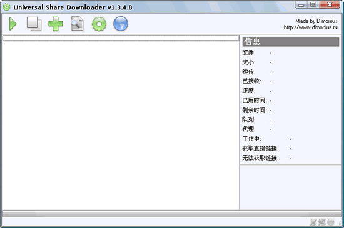
Task: Select the empty top row in the download list
Action: click(x=121, y=38)
